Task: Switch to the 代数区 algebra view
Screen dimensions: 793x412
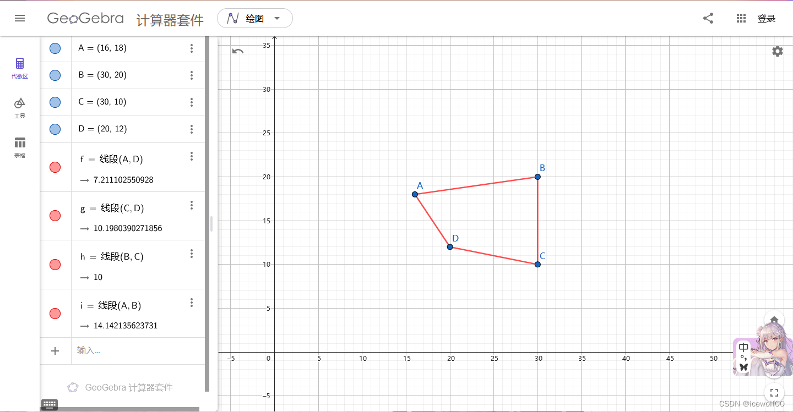Action: 20,68
